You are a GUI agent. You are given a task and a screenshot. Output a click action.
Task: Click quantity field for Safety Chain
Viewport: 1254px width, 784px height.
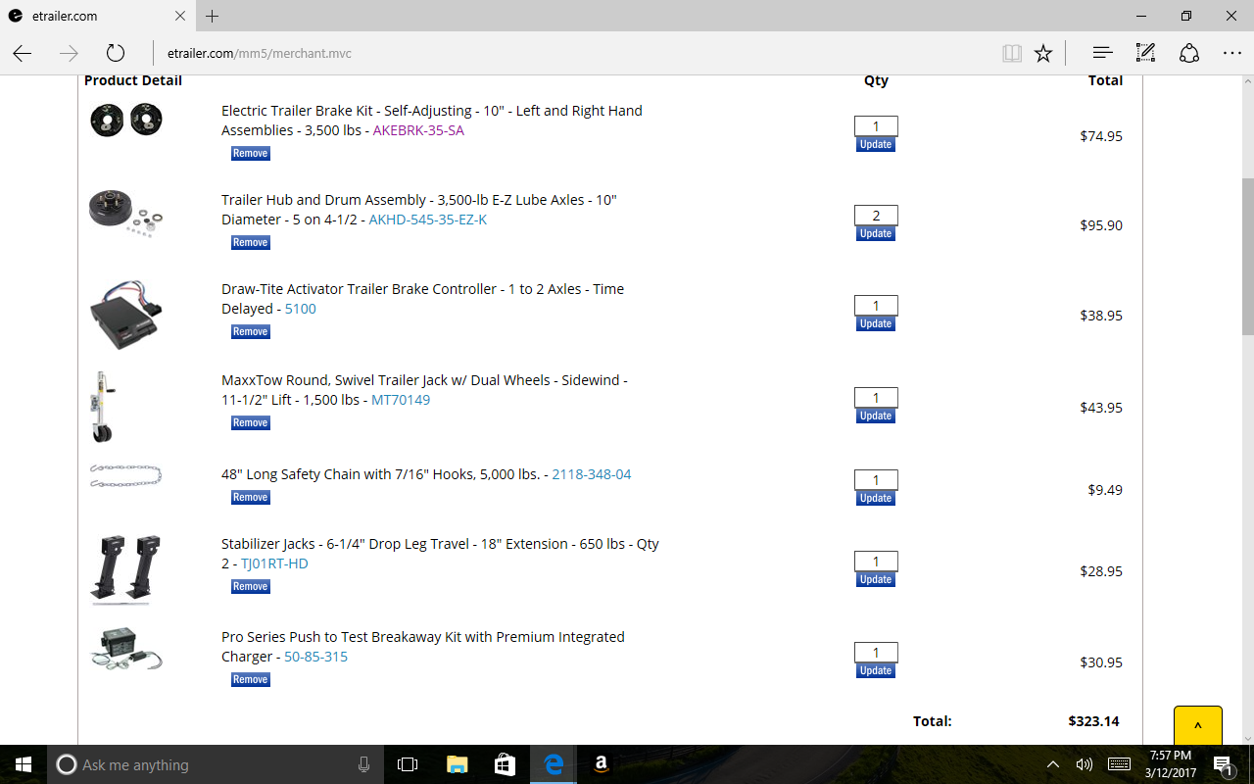876,479
